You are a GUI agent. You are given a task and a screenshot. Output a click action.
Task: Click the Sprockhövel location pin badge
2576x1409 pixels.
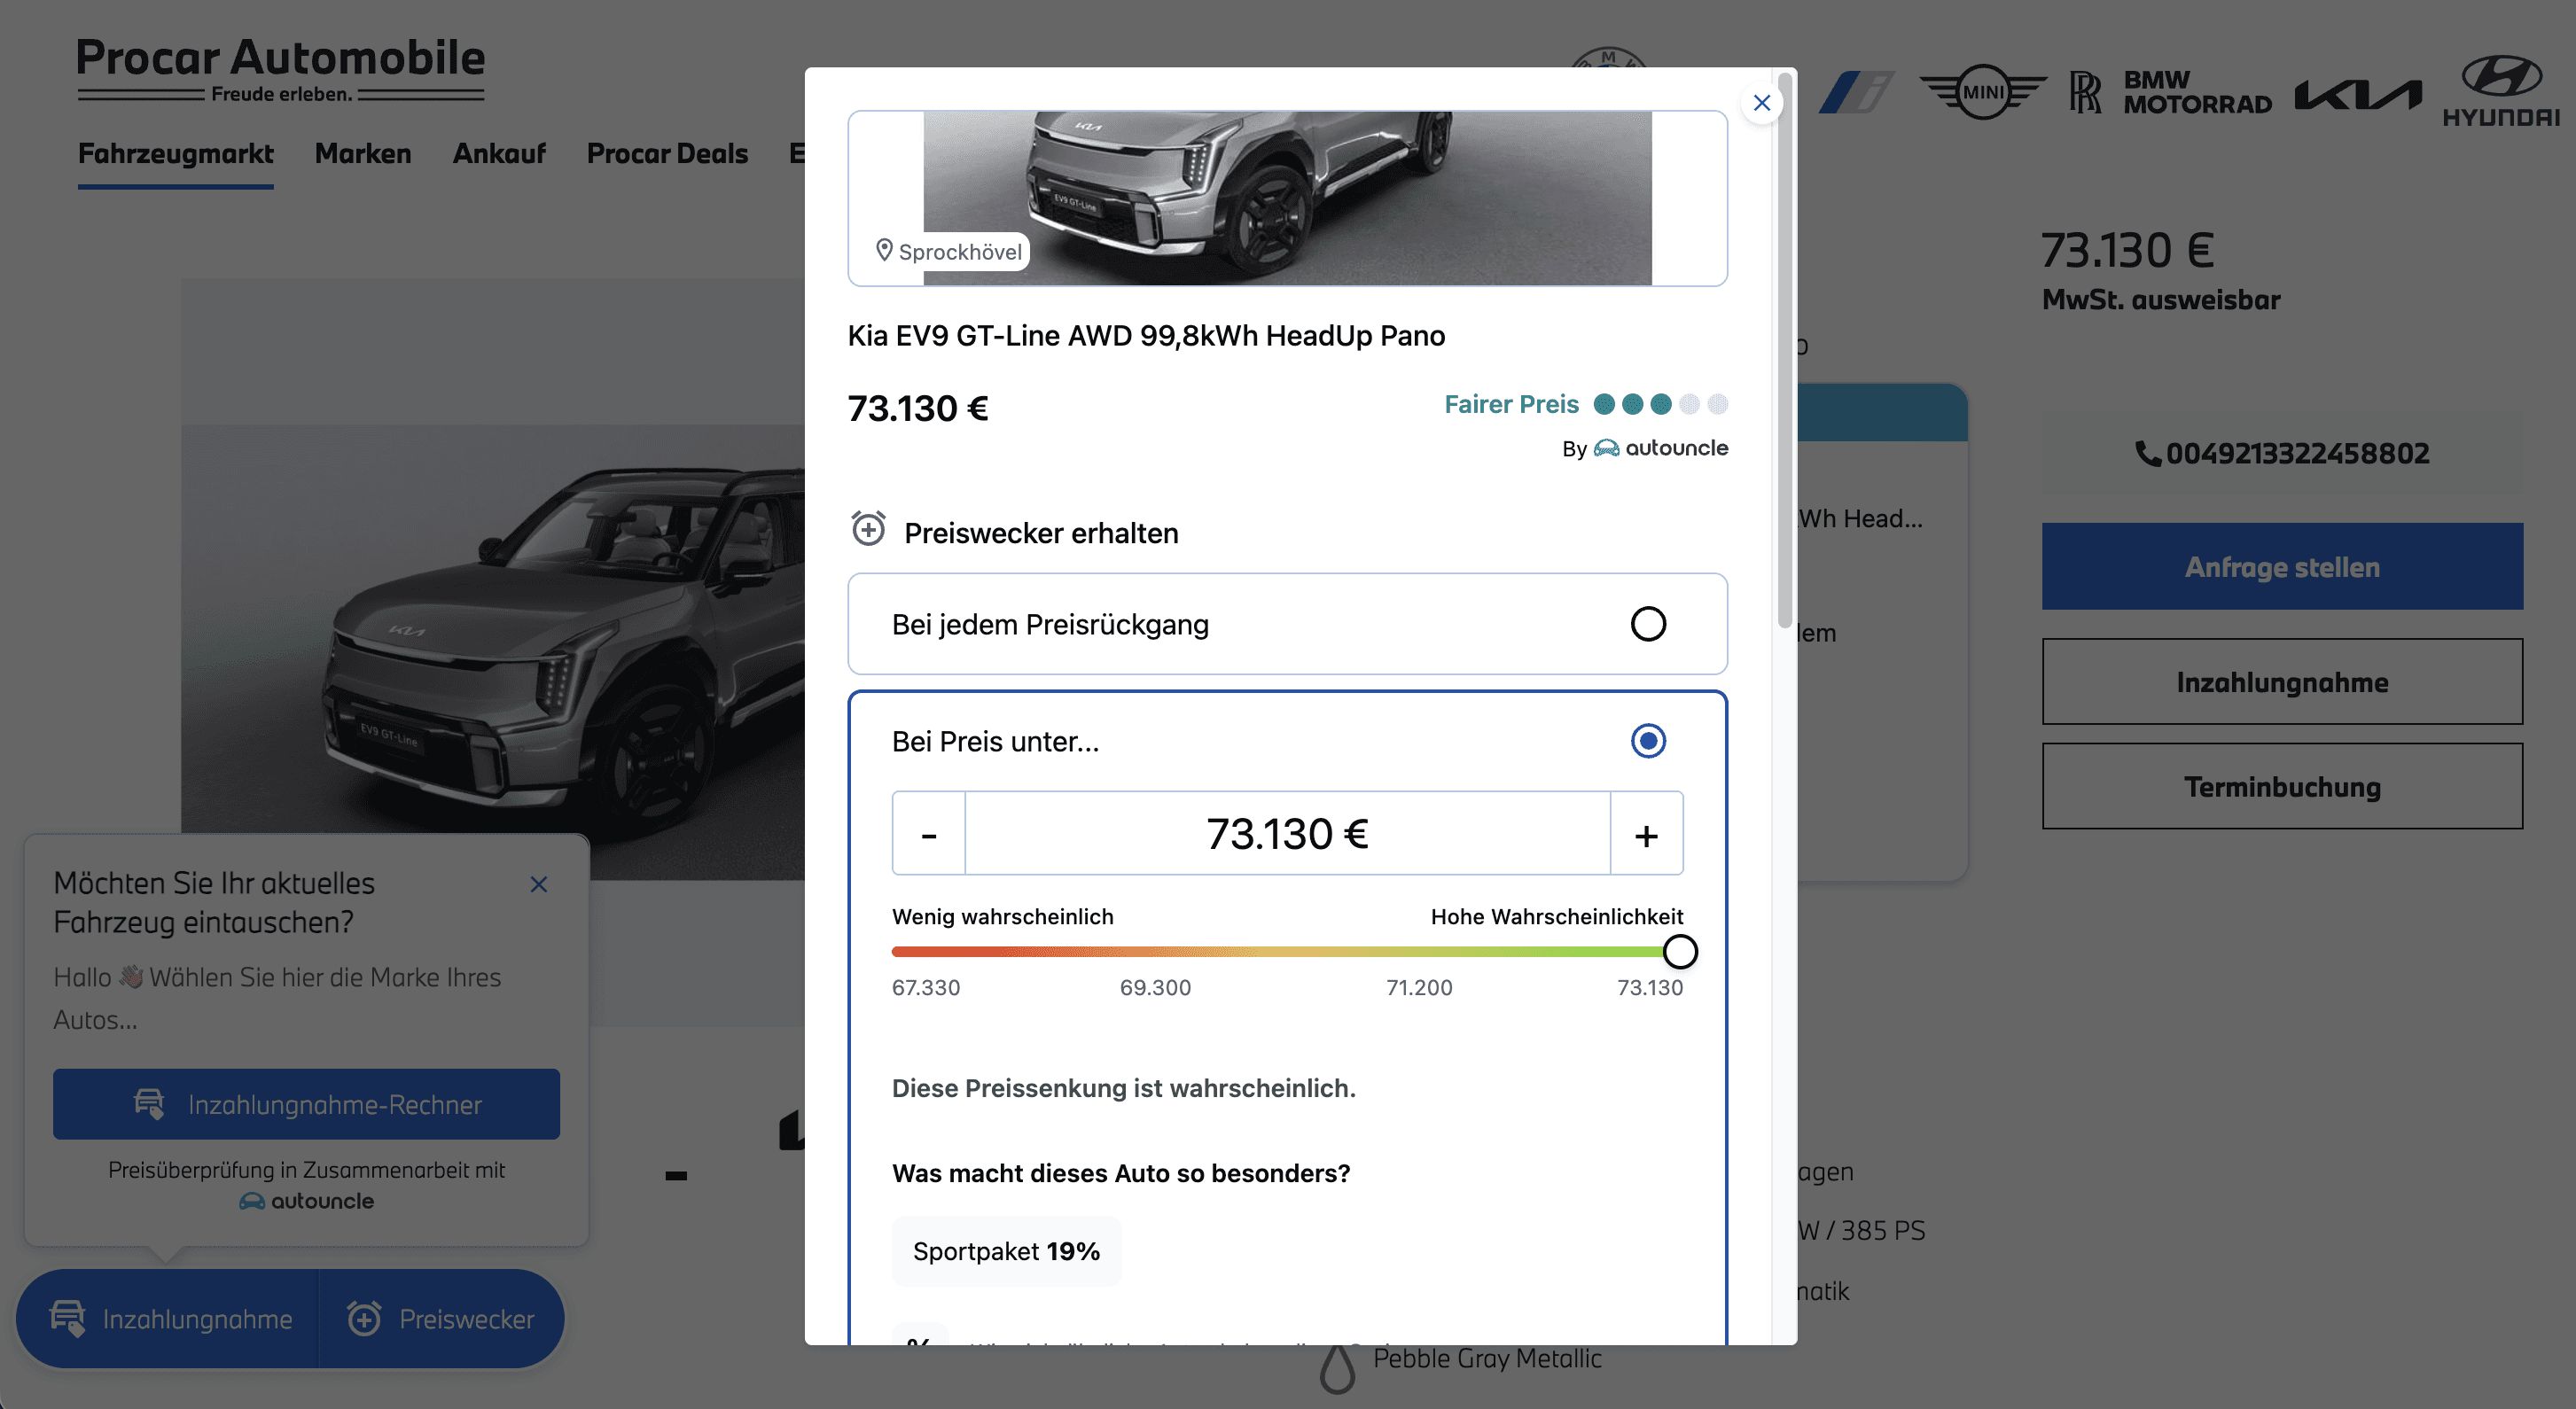[x=948, y=251]
